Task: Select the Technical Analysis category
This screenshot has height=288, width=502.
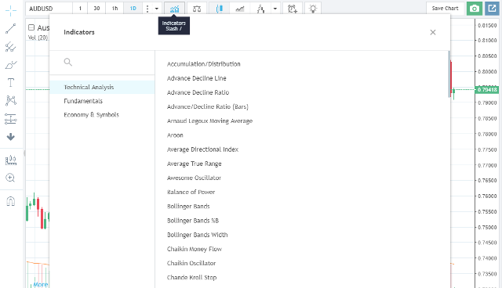Action: coord(102,87)
